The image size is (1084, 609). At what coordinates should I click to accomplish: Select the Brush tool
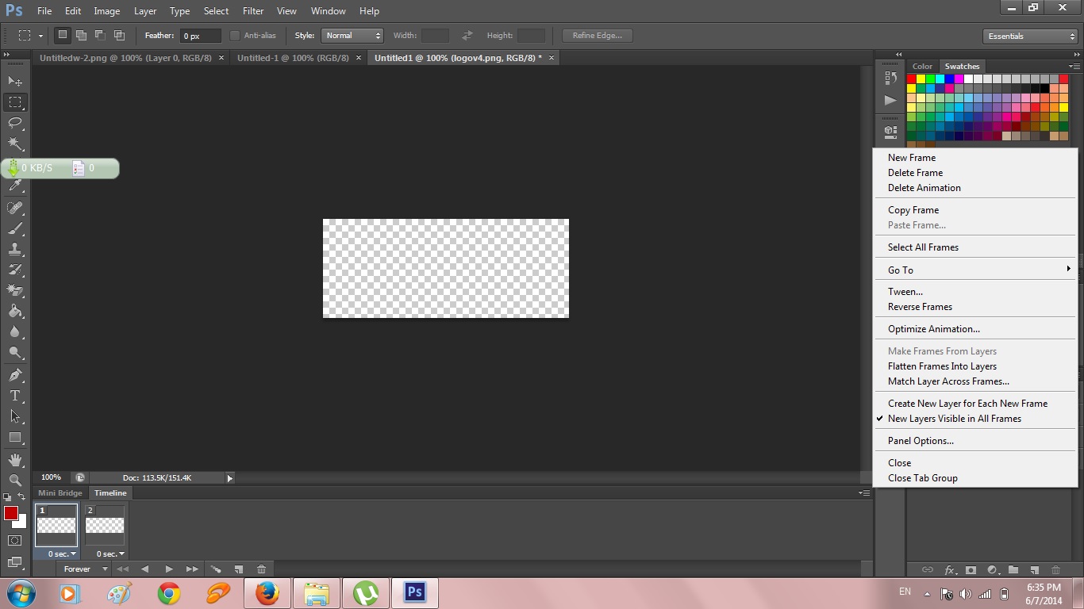pyautogui.click(x=15, y=228)
